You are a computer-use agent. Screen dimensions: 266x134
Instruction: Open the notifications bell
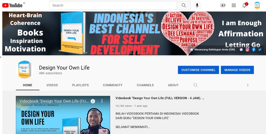(244, 5)
